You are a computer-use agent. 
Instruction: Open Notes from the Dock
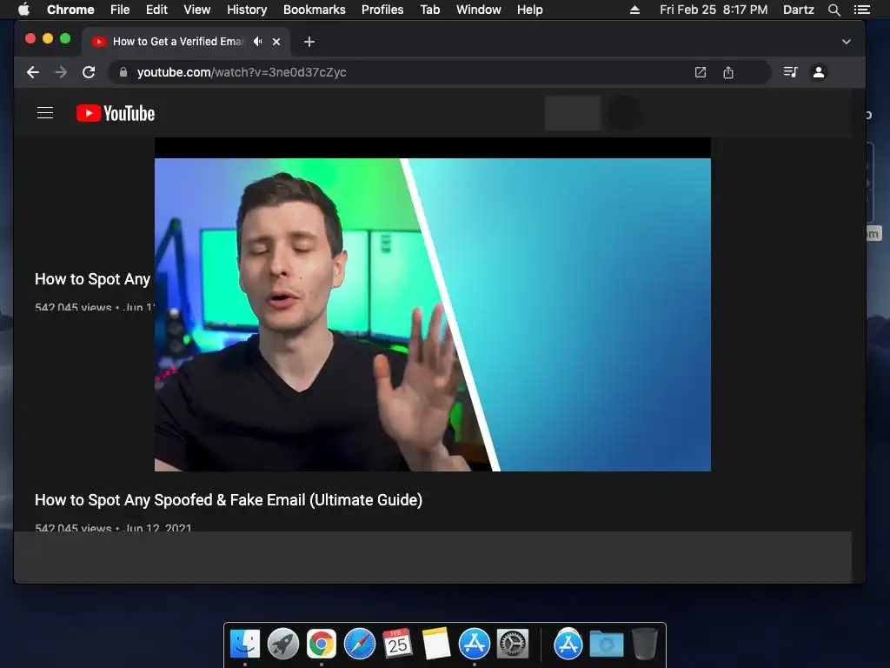coord(436,645)
